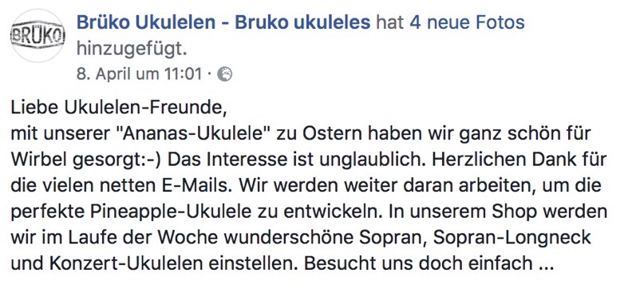Click the word Wirbel
636x289 pixels.
click(x=38, y=160)
